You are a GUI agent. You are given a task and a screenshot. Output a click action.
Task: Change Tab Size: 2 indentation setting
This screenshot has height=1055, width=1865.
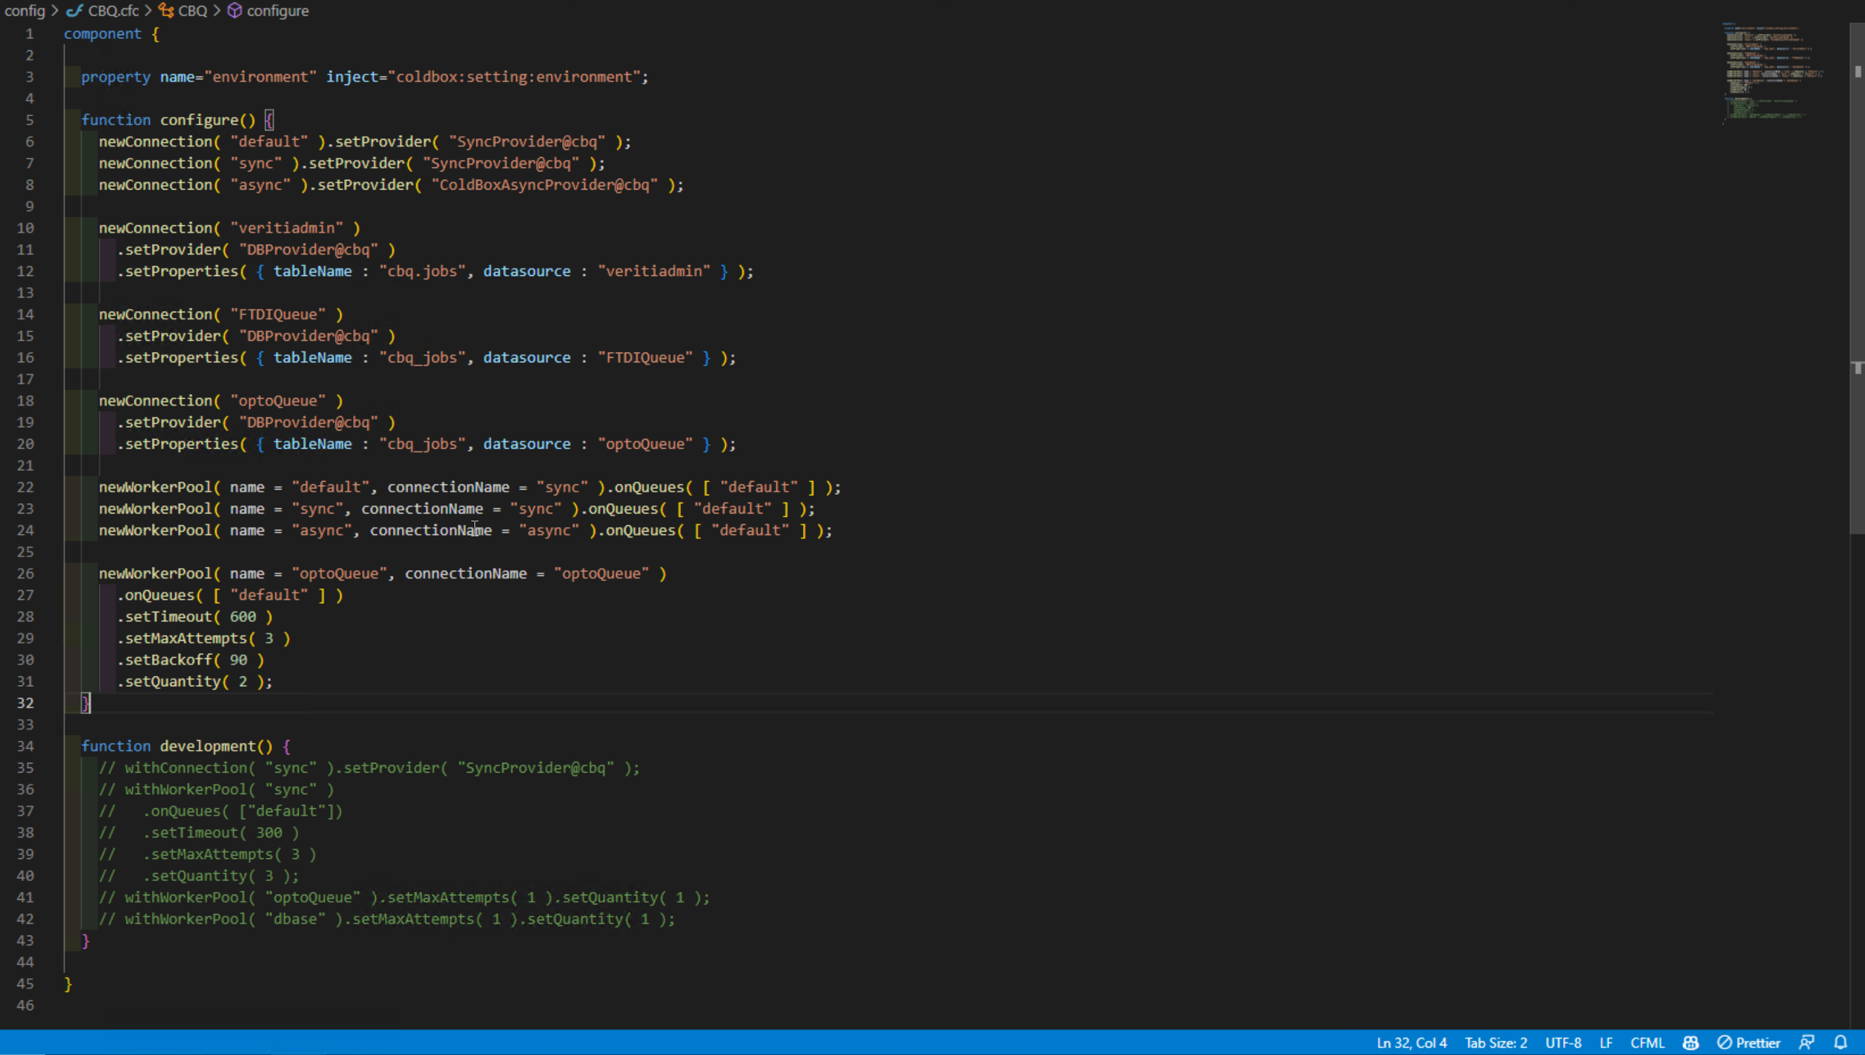coord(1496,1043)
